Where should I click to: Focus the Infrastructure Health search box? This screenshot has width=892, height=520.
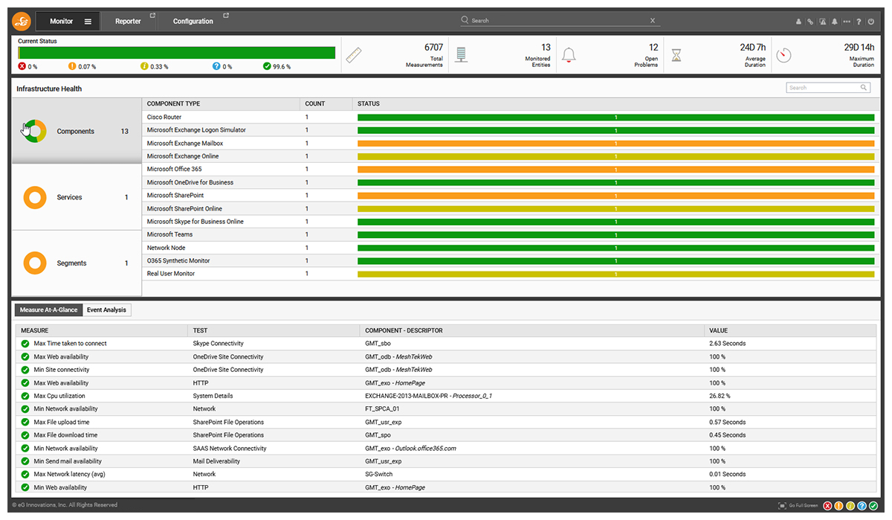pyautogui.click(x=828, y=88)
